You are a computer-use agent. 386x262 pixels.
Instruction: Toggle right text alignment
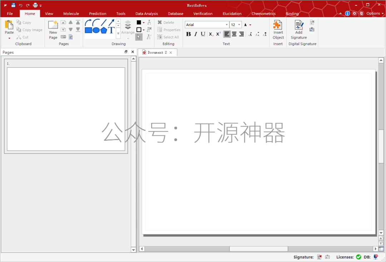[x=242, y=34]
